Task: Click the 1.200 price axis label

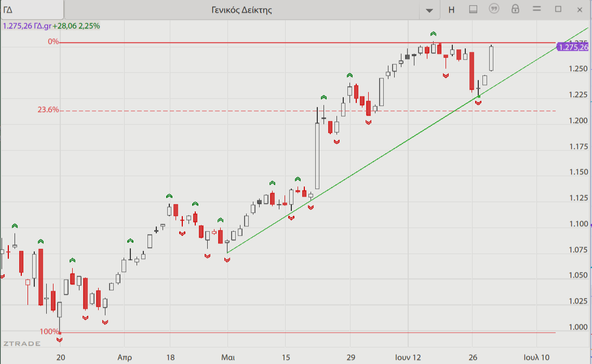Action: click(578, 120)
